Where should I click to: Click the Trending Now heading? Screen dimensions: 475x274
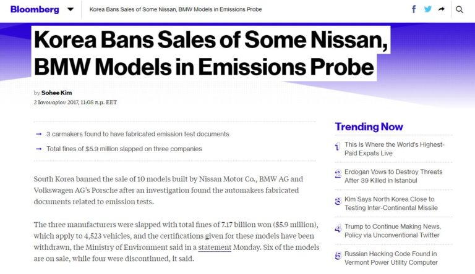coord(369,127)
